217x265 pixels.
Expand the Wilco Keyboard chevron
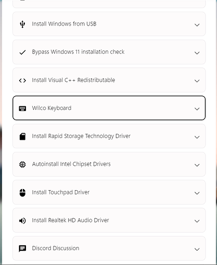(197, 109)
